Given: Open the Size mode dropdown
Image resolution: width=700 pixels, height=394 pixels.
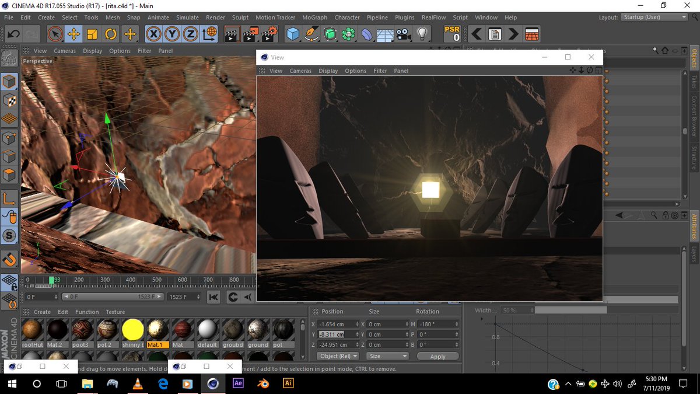Looking at the screenshot, I should 387,356.
